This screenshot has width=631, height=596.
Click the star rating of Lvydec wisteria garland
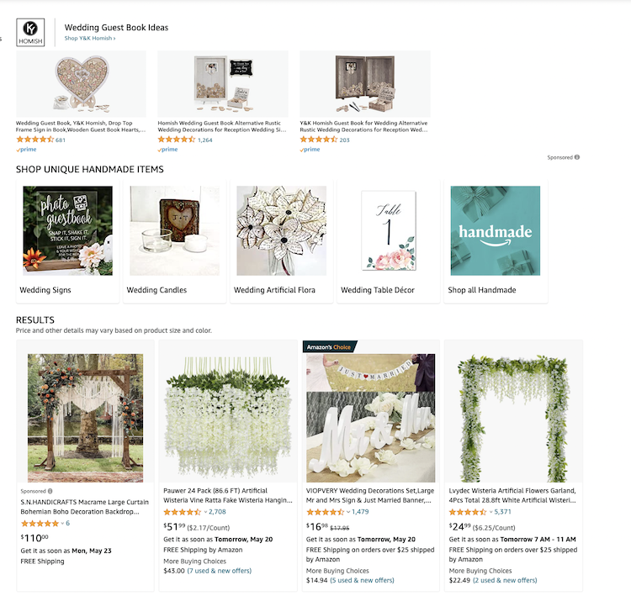tap(468, 512)
